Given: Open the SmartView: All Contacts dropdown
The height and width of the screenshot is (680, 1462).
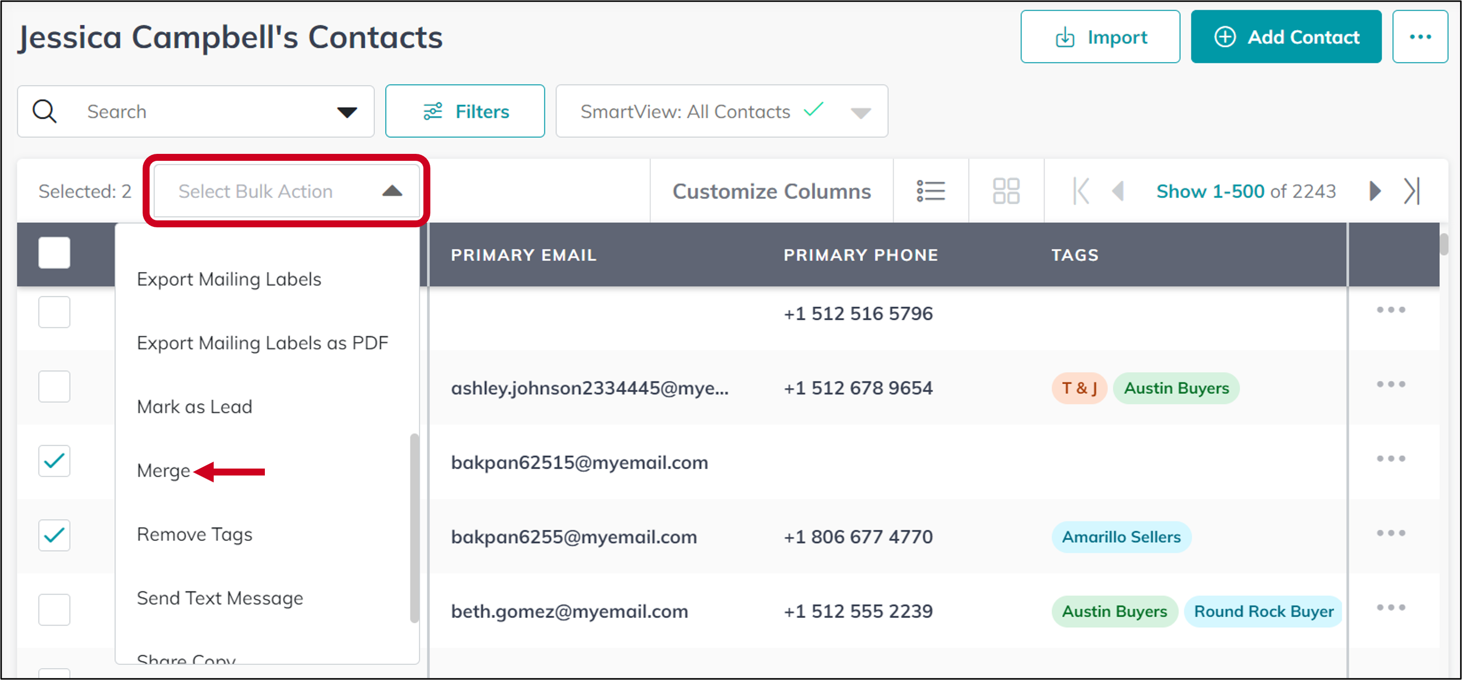Looking at the screenshot, I should [x=722, y=111].
